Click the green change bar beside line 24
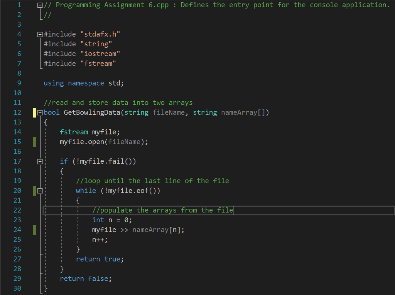 click(x=34, y=230)
